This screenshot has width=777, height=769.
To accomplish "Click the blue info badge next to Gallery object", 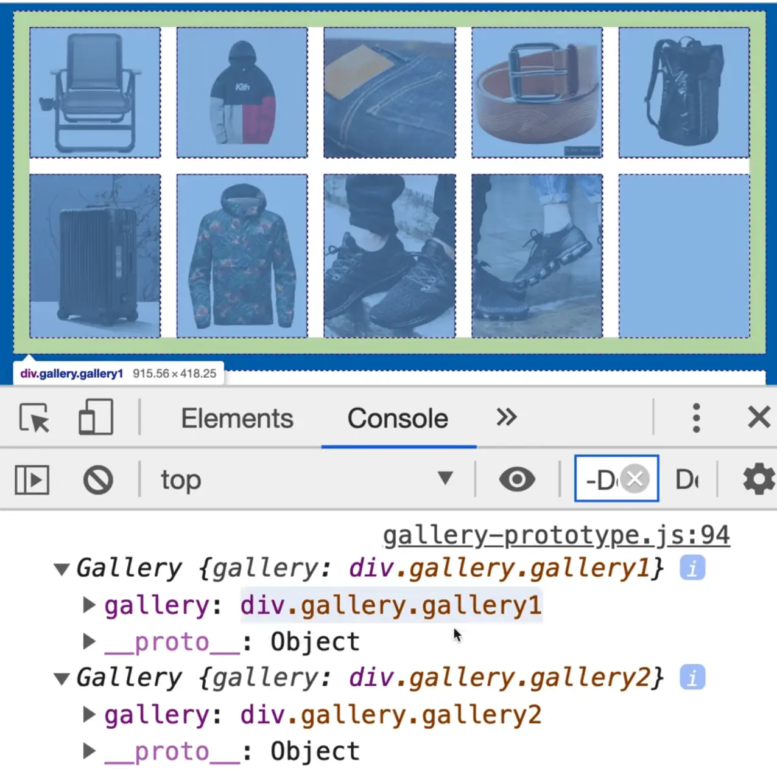I will (x=691, y=568).
